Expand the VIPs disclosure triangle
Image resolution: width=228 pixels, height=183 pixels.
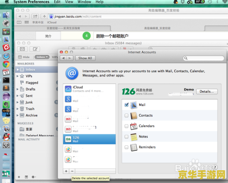tap(17, 76)
